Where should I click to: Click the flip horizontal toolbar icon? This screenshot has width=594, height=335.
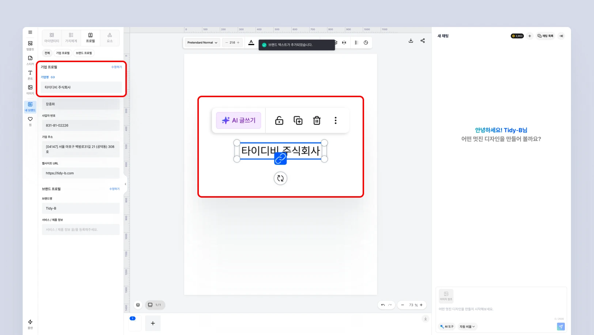[344, 43]
